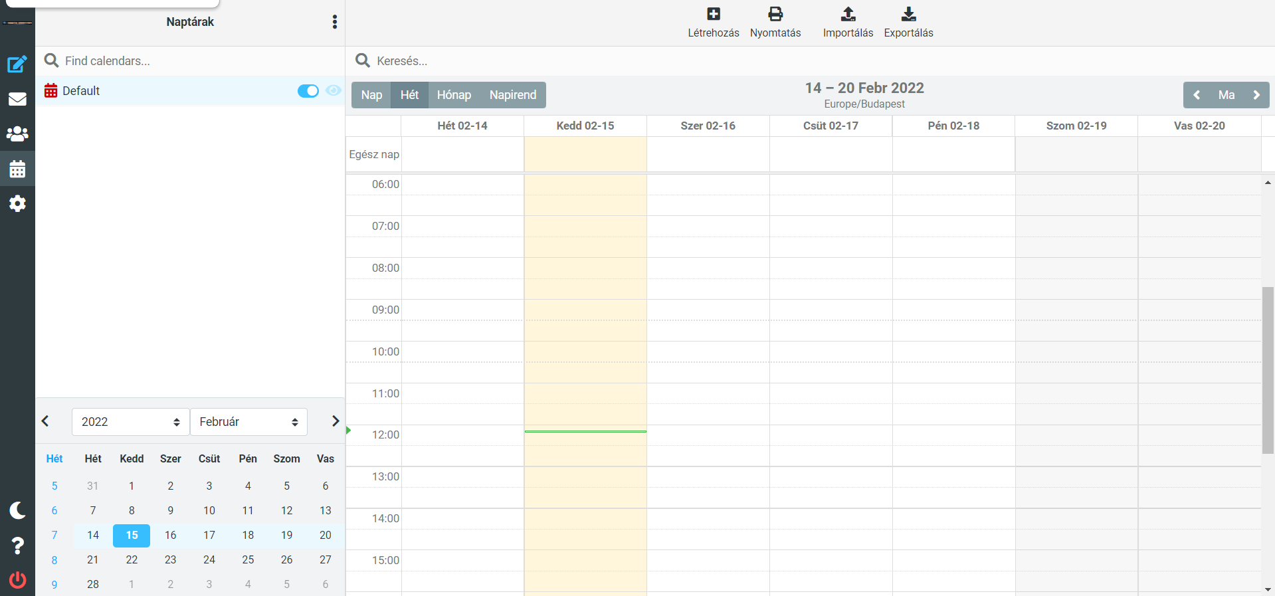
Task: Click the Logout power icon
Action: pos(17,579)
